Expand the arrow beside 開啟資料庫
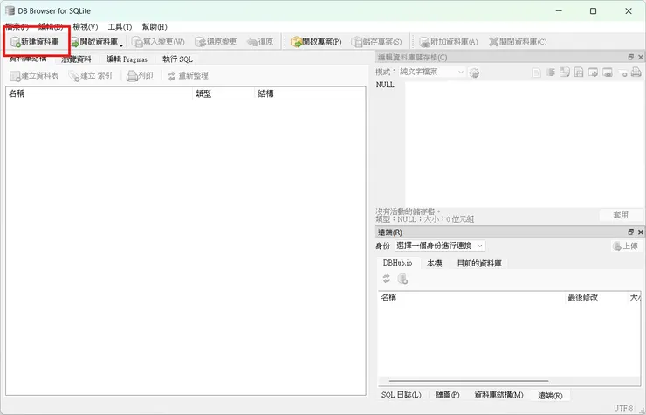 point(121,45)
